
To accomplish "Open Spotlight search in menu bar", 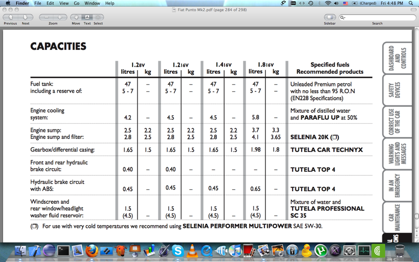I will coord(412,3).
